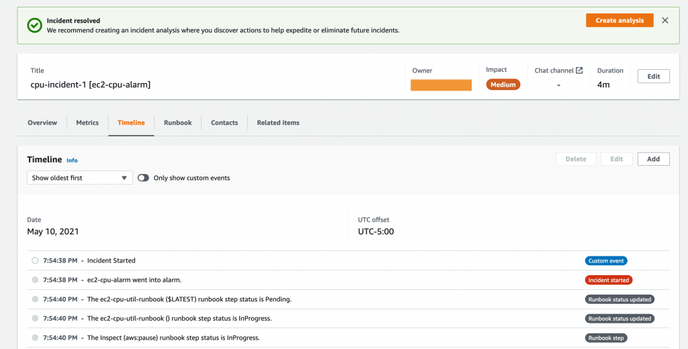
Task: Open the Chat channel external link icon
Action: click(579, 70)
